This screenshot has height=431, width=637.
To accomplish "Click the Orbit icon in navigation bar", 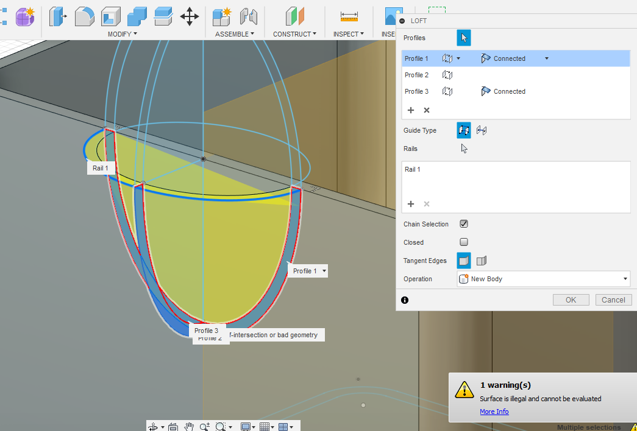I will pos(154,426).
